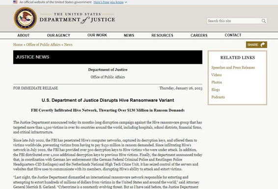Click the 'FBI Covertly Infiltrated Hive Network' subheadline
278x189 pixels.
point(108,110)
